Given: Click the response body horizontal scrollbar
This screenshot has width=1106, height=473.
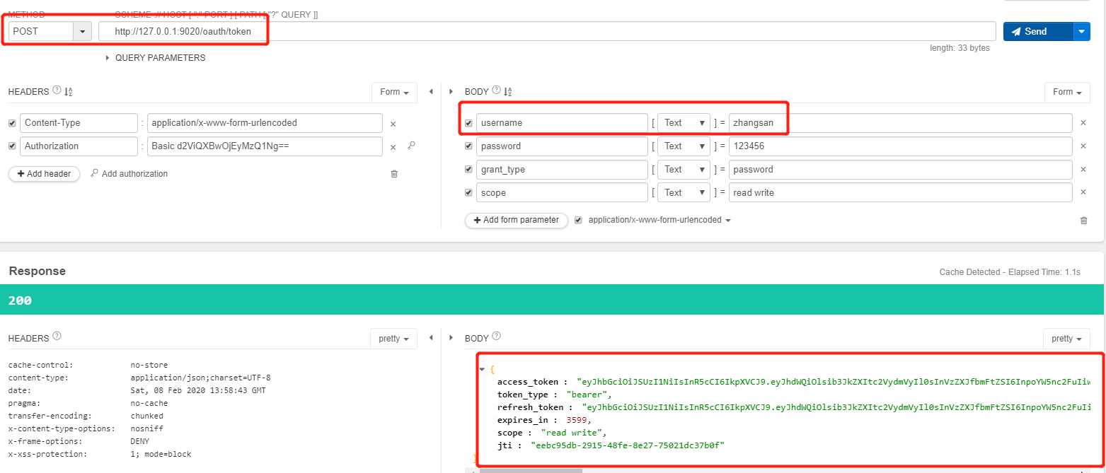Looking at the screenshot, I should point(531,470).
